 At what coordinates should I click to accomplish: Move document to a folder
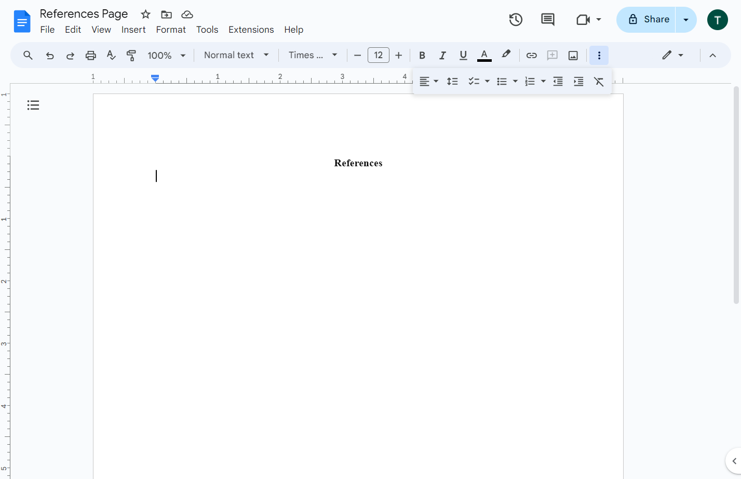(x=166, y=15)
